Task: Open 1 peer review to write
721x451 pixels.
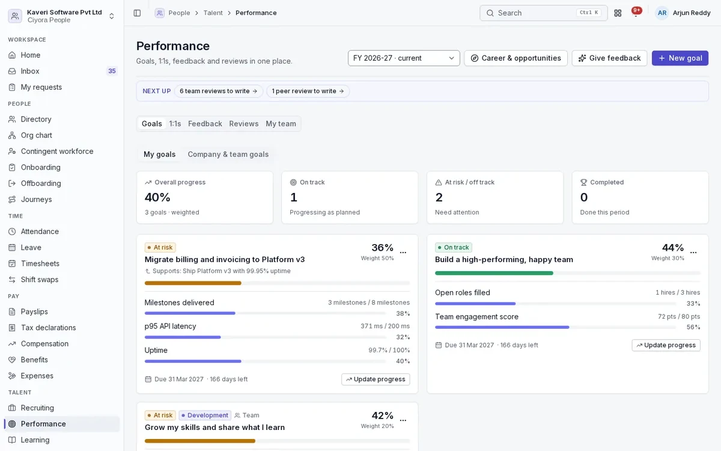Action: pos(308,91)
